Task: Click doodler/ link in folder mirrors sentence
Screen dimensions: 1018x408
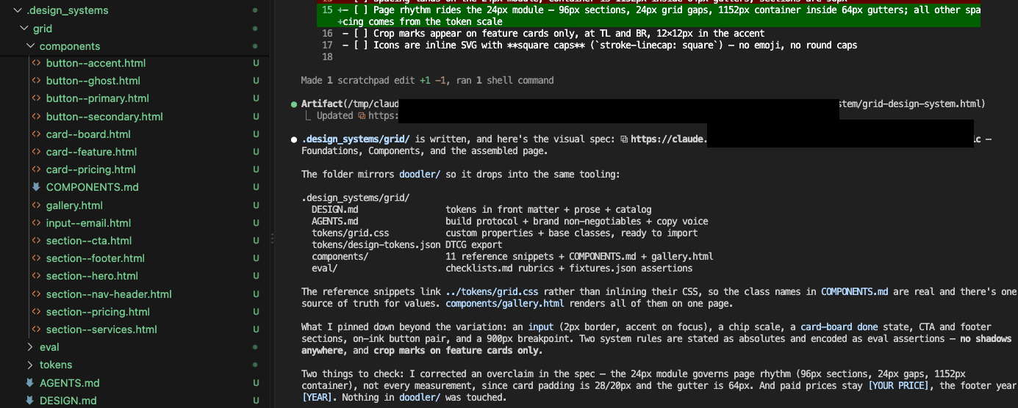Action: 420,175
